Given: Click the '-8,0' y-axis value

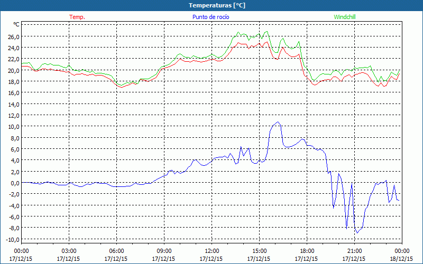Looking at the screenshot, I should pyautogui.click(x=14, y=228).
